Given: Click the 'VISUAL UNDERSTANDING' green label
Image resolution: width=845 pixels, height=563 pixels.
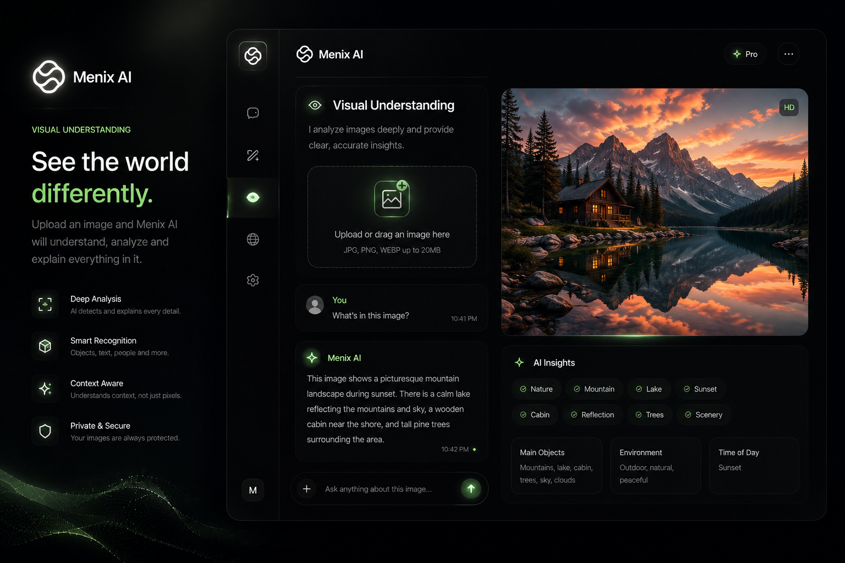Looking at the screenshot, I should (81, 130).
